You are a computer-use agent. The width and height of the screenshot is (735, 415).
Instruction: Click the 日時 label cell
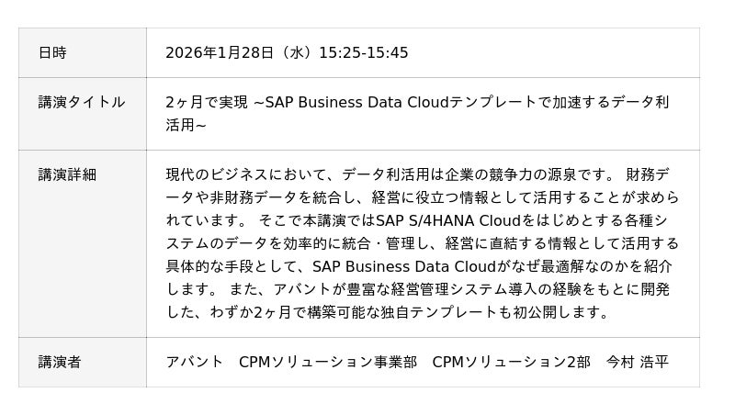(52, 52)
